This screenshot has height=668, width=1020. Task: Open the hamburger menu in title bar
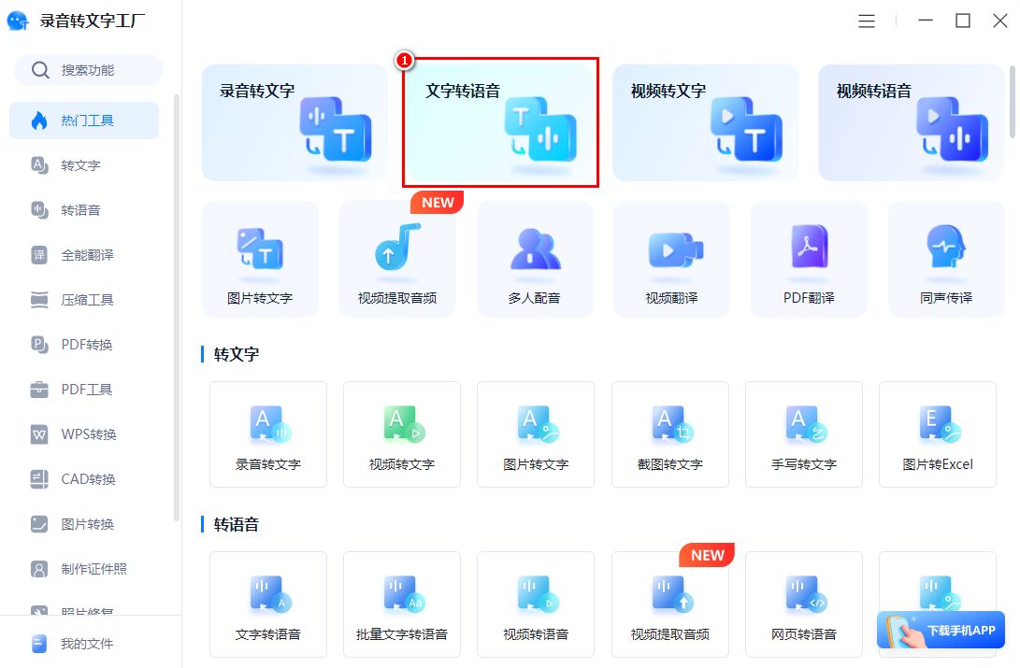[x=867, y=21]
